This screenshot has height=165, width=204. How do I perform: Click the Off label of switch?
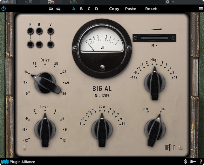coord(146,109)
